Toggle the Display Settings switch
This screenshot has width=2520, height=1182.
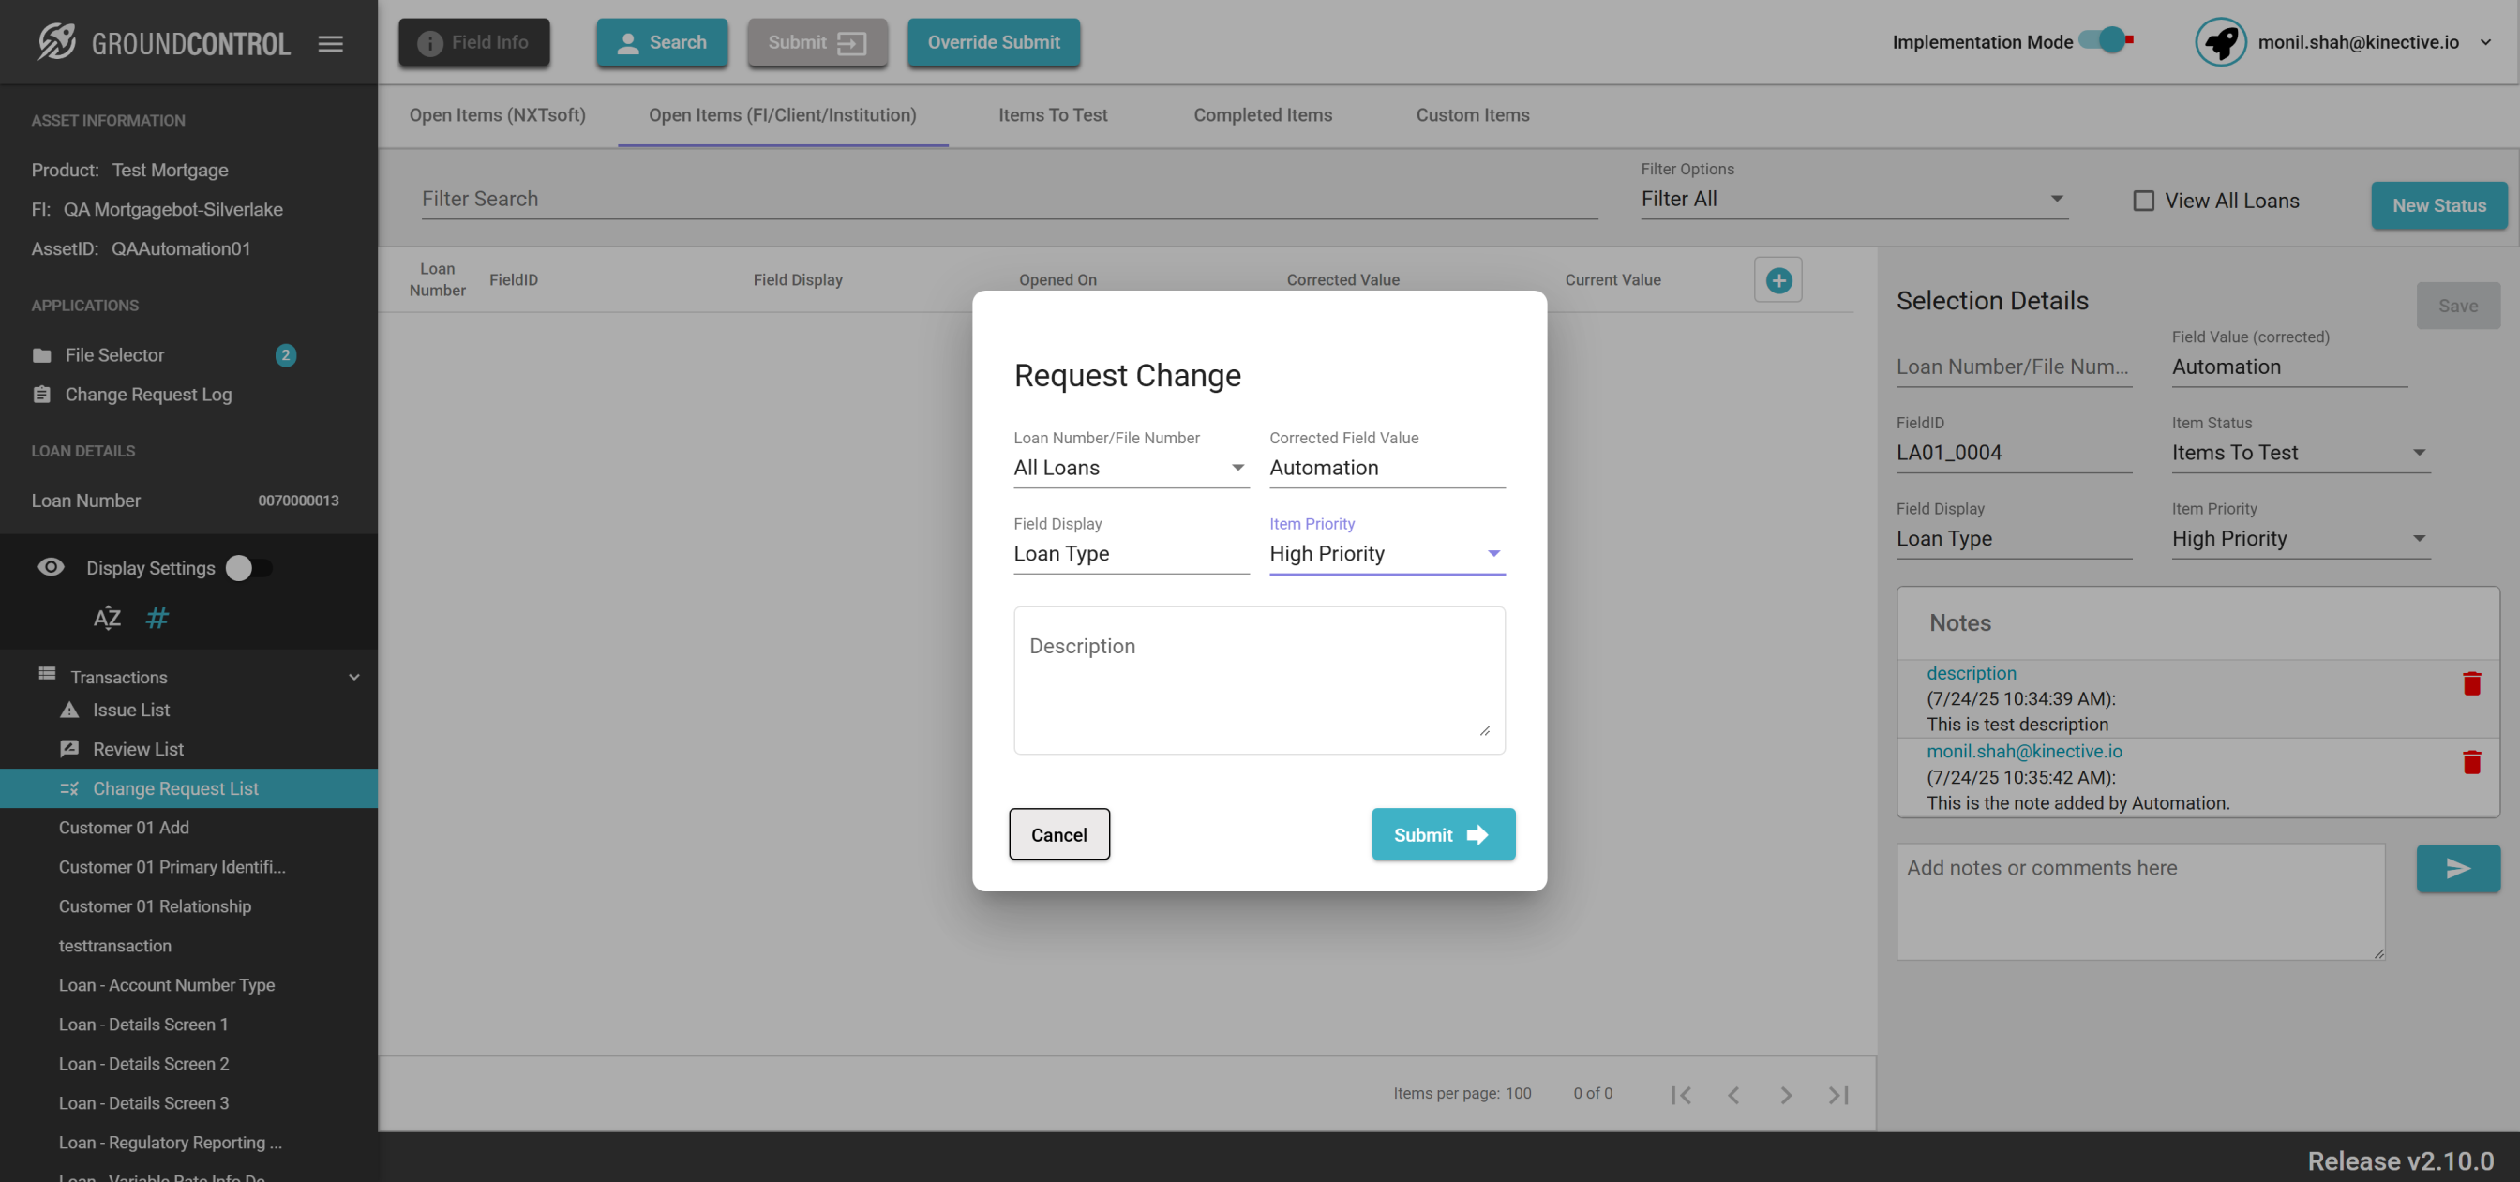[x=248, y=568]
